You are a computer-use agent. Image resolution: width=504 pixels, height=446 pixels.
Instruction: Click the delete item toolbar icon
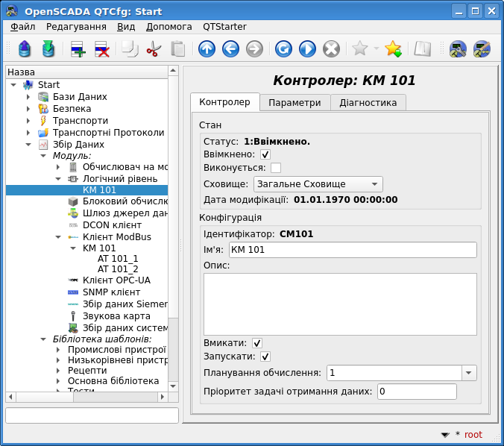102,49
